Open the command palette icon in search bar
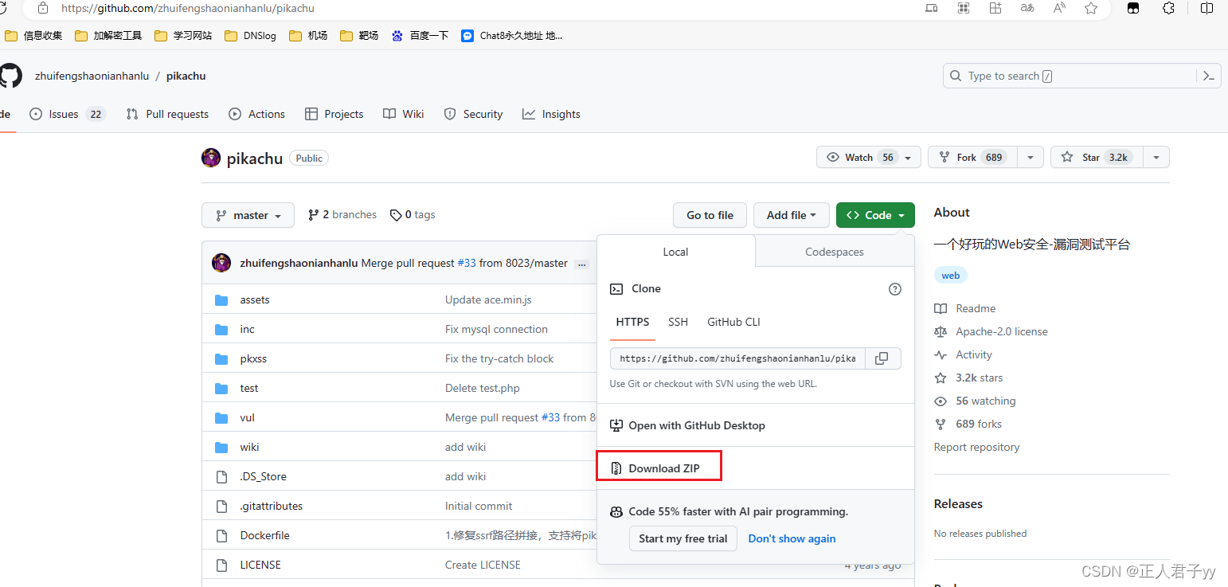Screen dimensions: 1228x587 (x=1208, y=76)
